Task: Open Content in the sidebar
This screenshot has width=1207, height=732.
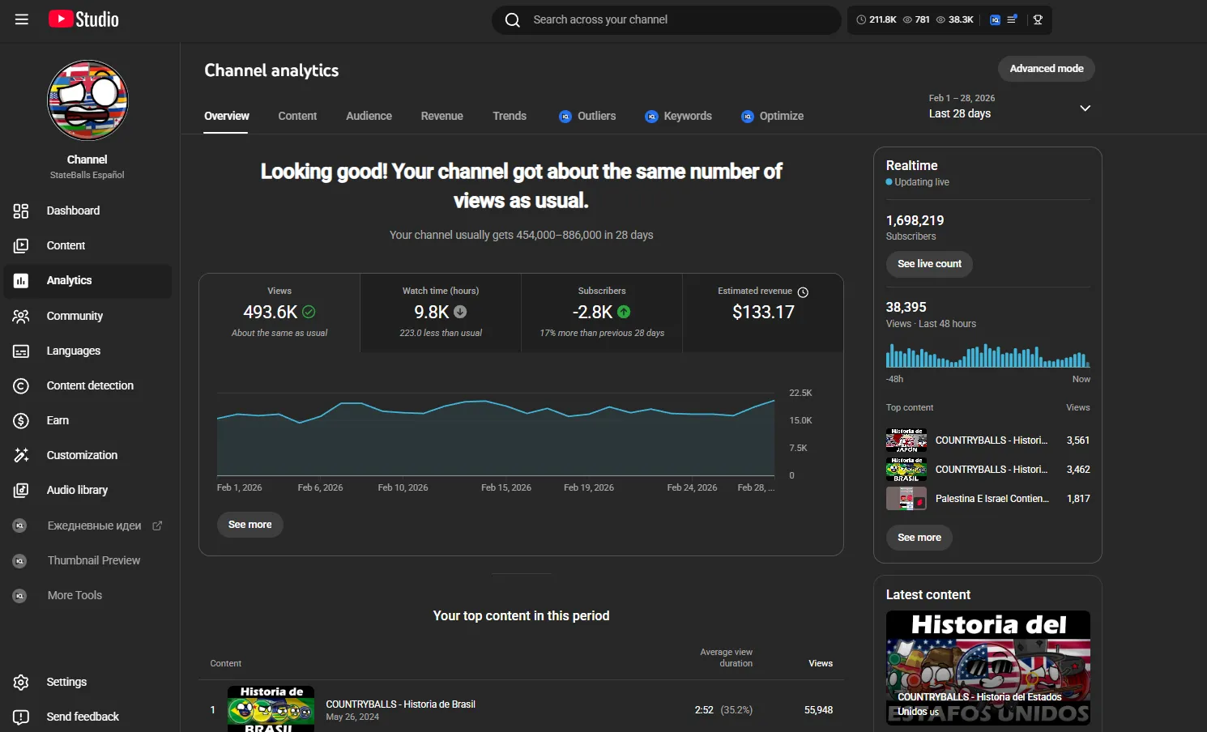Action: [87, 245]
